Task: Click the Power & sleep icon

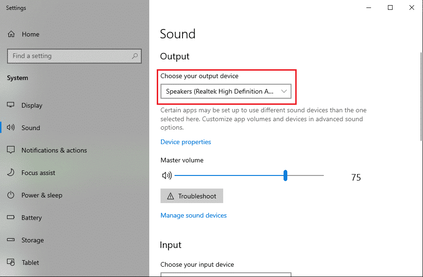Action: (12, 195)
